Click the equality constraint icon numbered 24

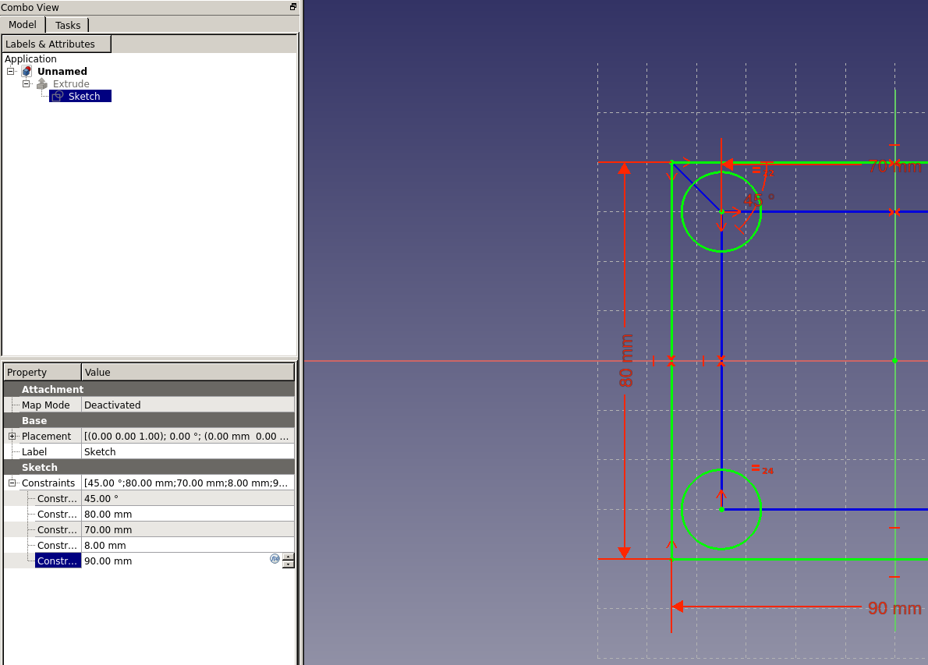click(763, 469)
